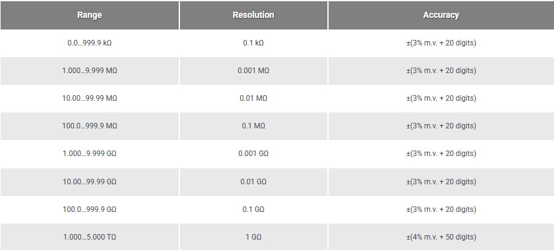Select the 1.000…5.000 TΩ range cell
This screenshot has width=554, height=250.
pyautogui.click(x=90, y=237)
